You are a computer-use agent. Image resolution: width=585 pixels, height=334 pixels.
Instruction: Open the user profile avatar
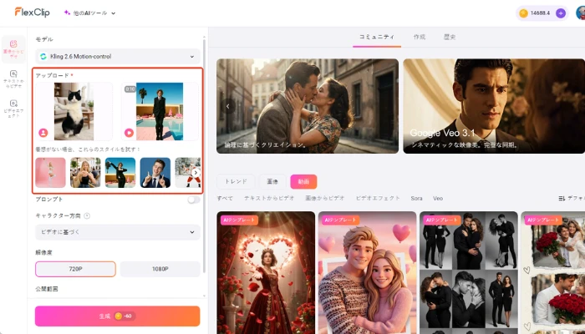coord(580,13)
